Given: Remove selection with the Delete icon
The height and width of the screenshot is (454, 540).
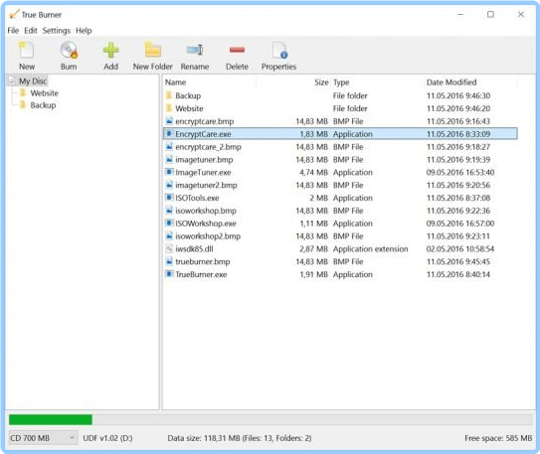Looking at the screenshot, I should click(237, 51).
